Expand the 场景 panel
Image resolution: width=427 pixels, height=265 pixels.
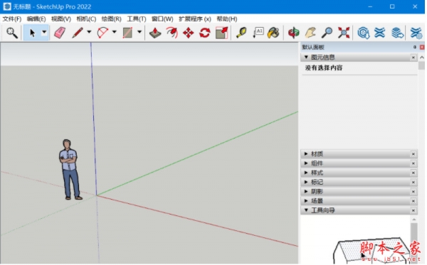click(x=306, y=201)
